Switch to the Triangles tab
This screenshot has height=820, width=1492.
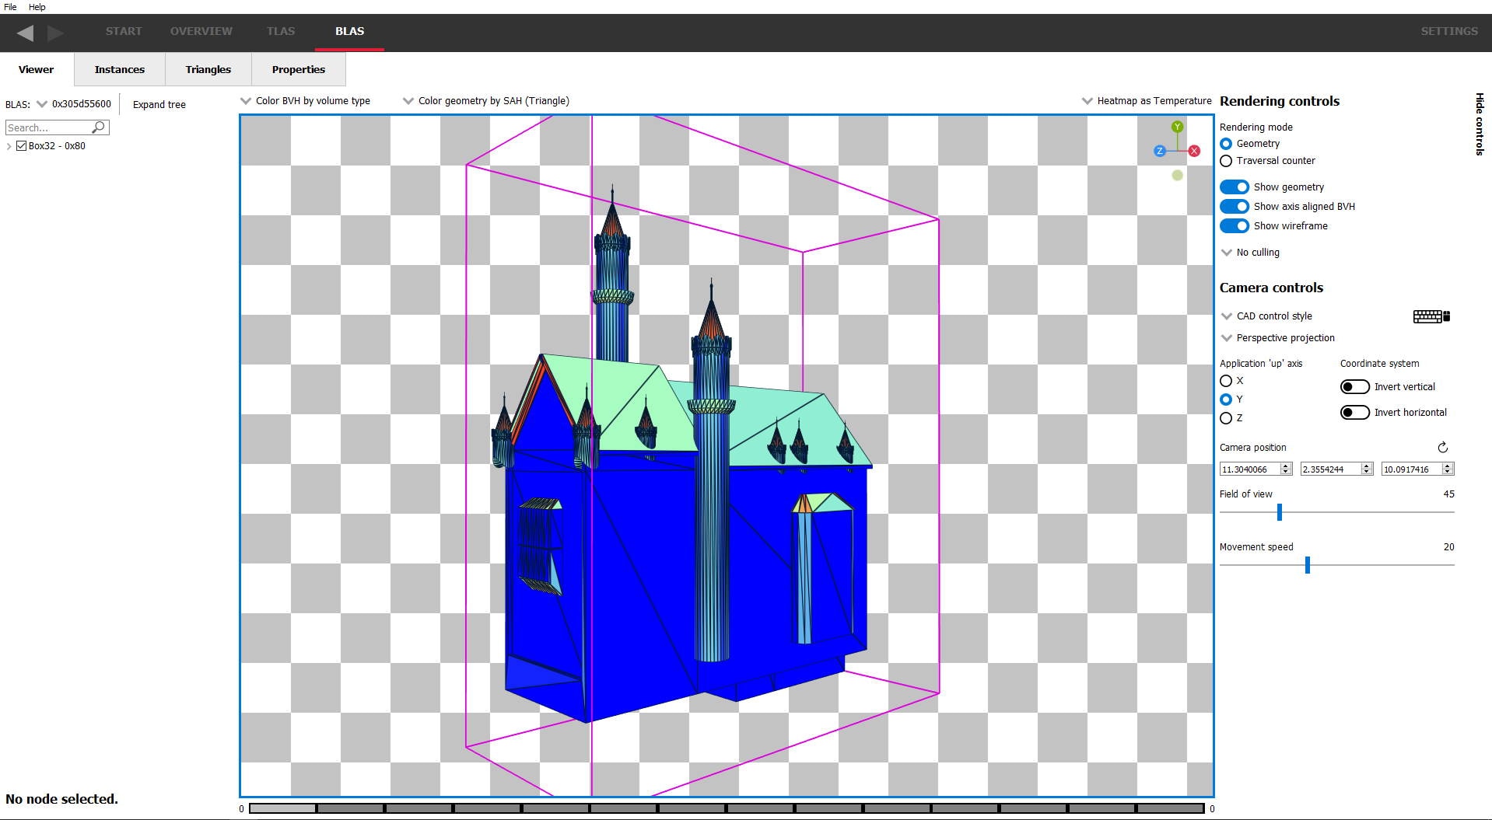point(208,70)
